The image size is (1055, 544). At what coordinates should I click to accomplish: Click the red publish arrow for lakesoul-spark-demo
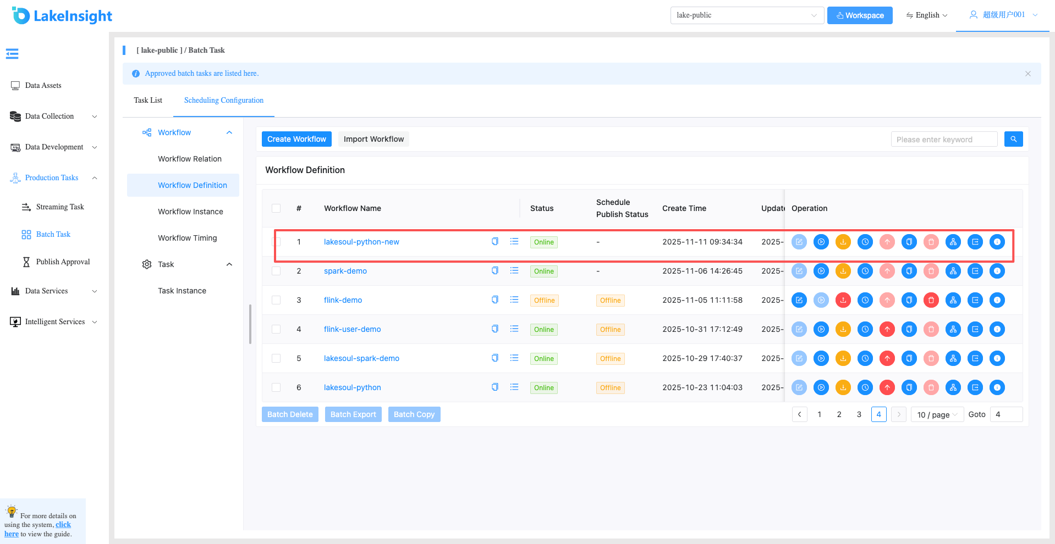(x=887, y=358)
